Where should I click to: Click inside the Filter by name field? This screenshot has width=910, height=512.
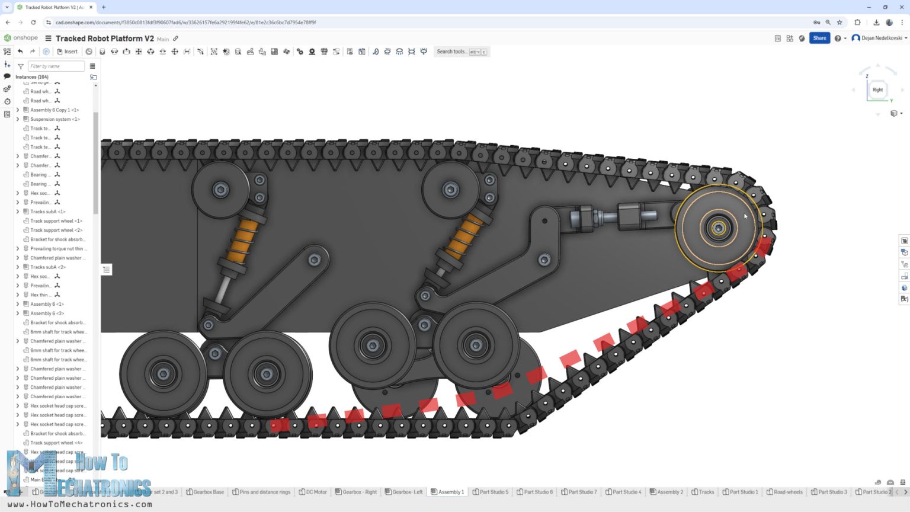(x=56, y=66)
